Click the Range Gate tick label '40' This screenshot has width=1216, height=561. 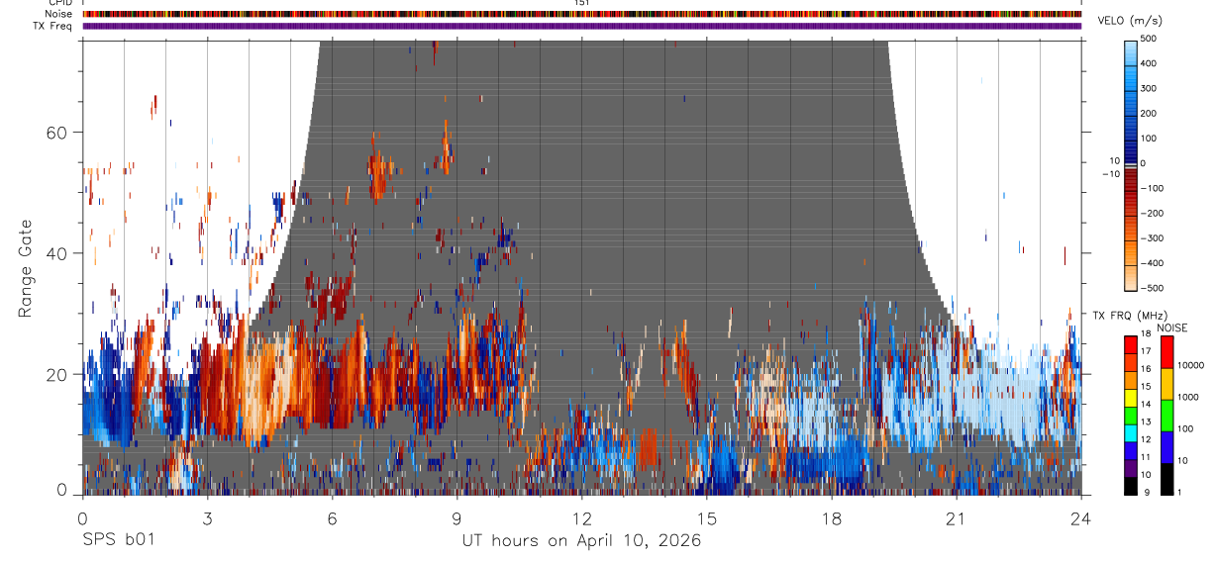click(x=57, y=253)
